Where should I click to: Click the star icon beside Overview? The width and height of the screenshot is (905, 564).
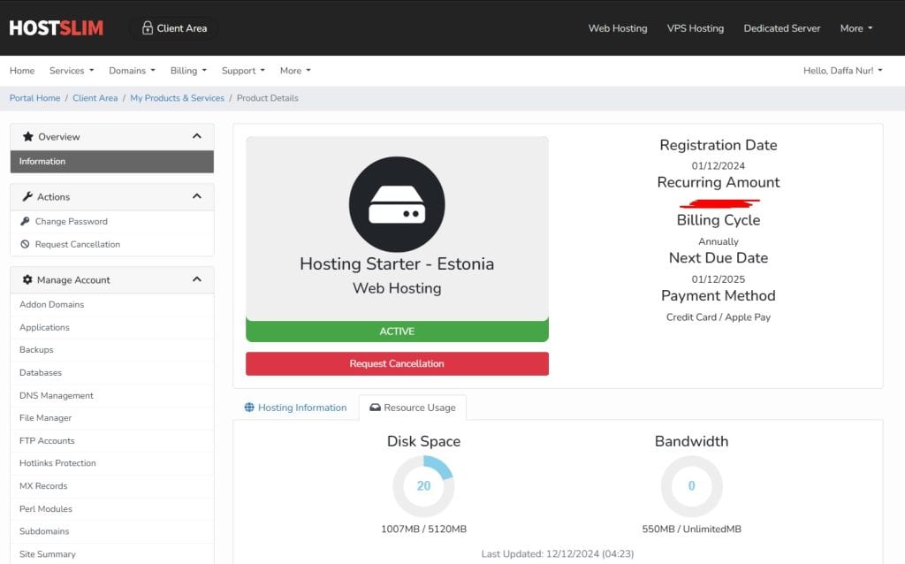pyautogui.click(x=27, y=137)
